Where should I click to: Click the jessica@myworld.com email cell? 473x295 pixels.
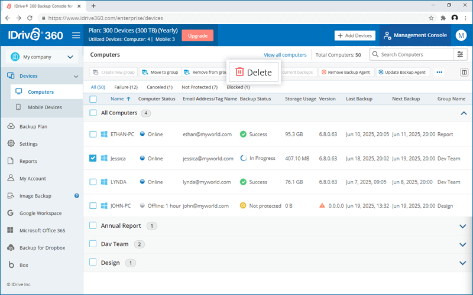coord(208,158)
